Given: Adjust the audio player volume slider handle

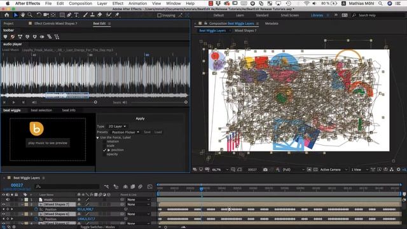Looking at the screenshot, I should click(95, 102).
